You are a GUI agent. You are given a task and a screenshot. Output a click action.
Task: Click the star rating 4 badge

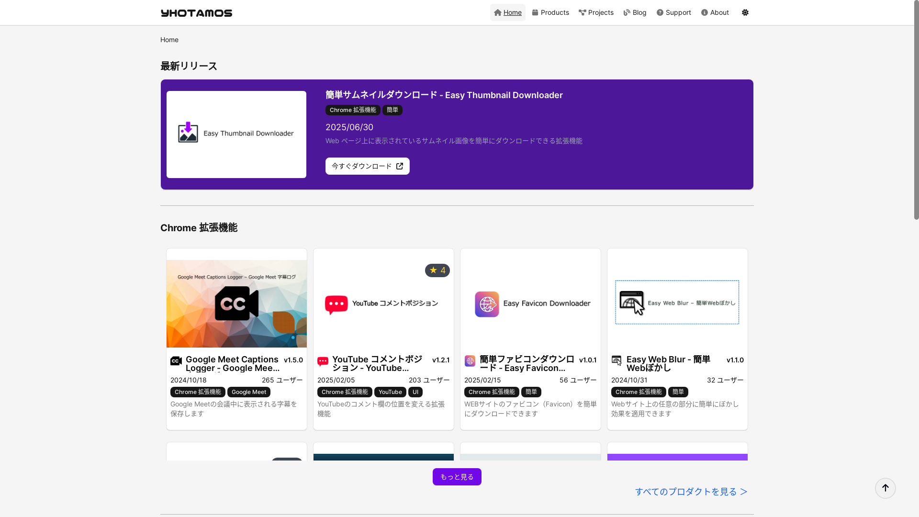pos(437,270)
